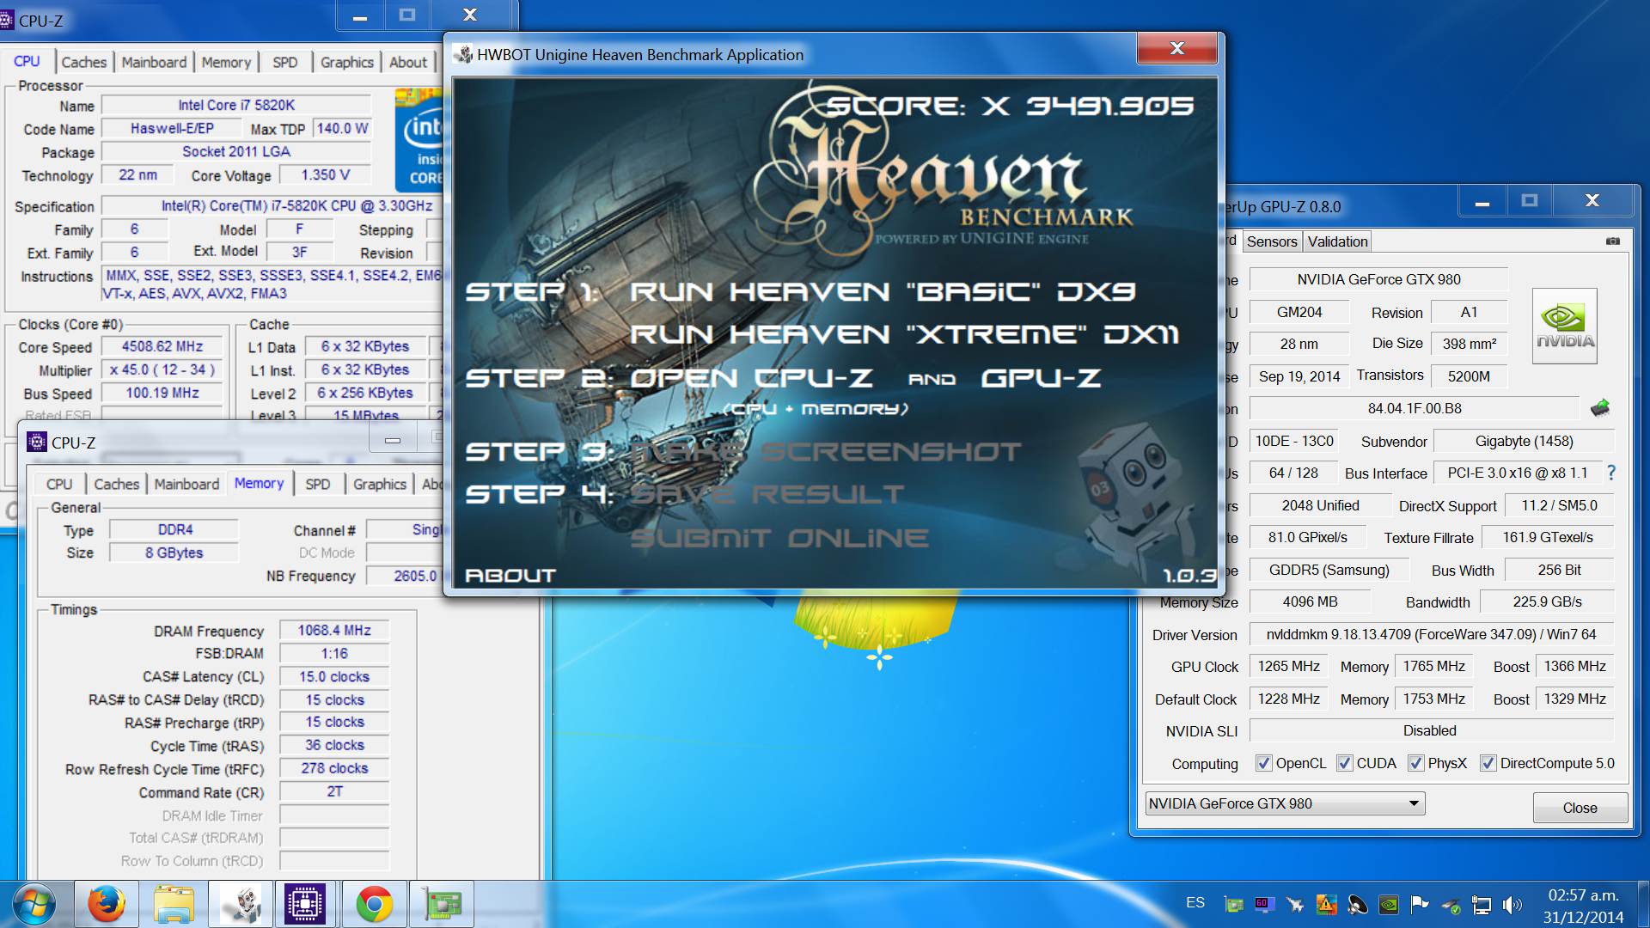Open the Validation tab in GPU-Z
This screenshot has width=1650, height=928.
coord(1337,241)
